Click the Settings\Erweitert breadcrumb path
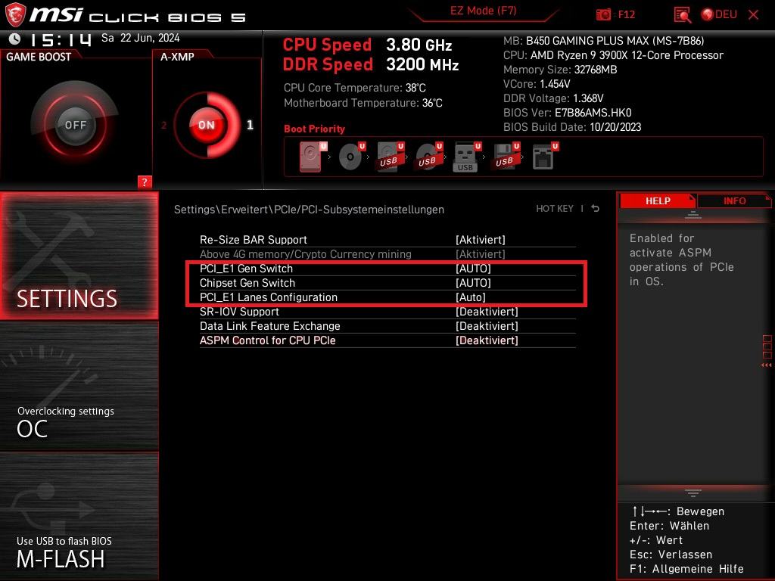The width and height of the screenshot is (775, 581). [309, 210]
